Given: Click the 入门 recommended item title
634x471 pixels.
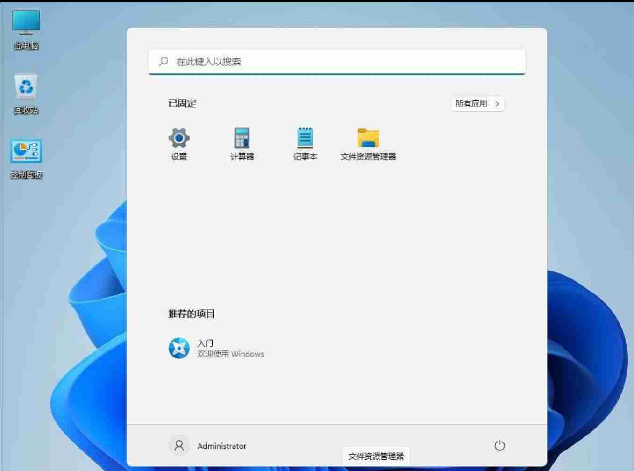Looking at the screenshot, I should (x=205, y=343).
